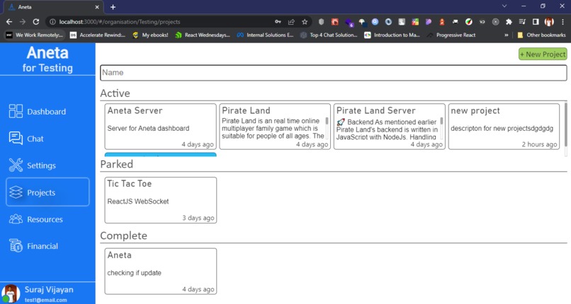Open tab search dropdown chevron

[x=504, y=6]
